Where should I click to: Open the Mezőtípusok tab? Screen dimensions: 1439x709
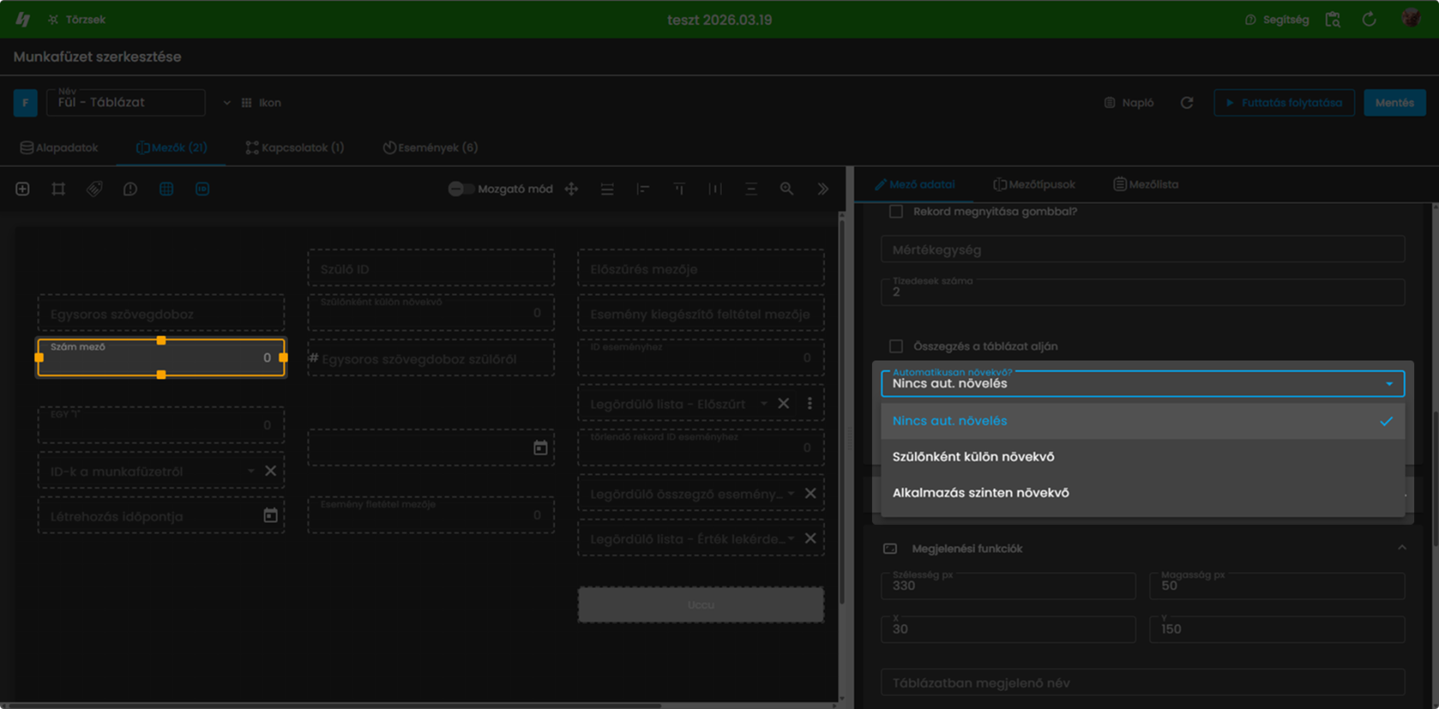(1034, 184)
